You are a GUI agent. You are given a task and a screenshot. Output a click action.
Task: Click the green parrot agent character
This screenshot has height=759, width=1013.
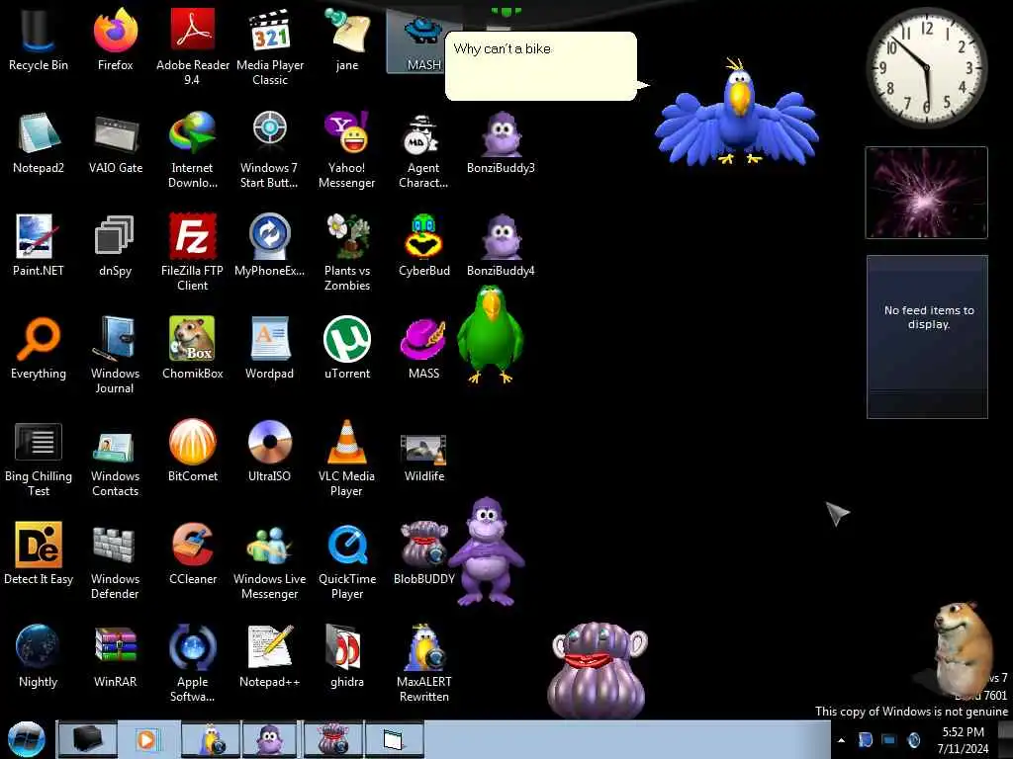point(491,334)
